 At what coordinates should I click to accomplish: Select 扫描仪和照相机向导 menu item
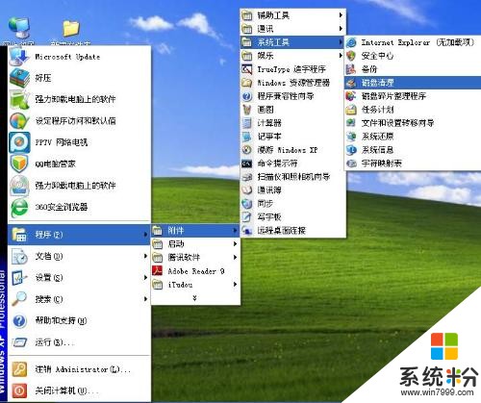pos(292,177)
